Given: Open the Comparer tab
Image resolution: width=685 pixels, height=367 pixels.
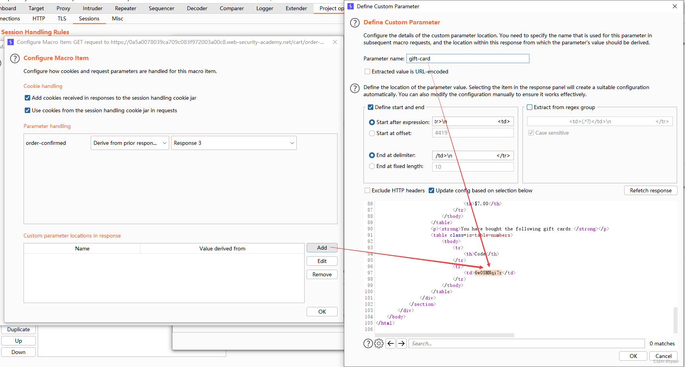Looking at the screenshot, I should point(232,8).
